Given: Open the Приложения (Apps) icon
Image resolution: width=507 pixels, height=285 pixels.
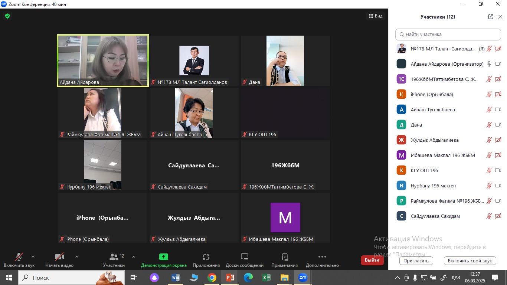Looking at the screenshot, I should 206,257.
